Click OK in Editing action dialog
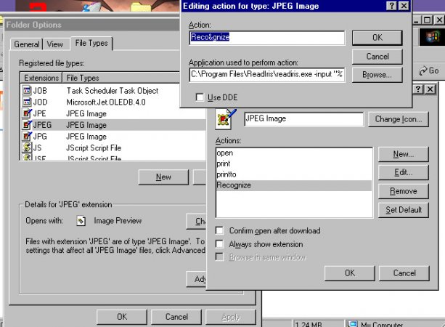Screen dimensions: 445x327 pos(377,38)
